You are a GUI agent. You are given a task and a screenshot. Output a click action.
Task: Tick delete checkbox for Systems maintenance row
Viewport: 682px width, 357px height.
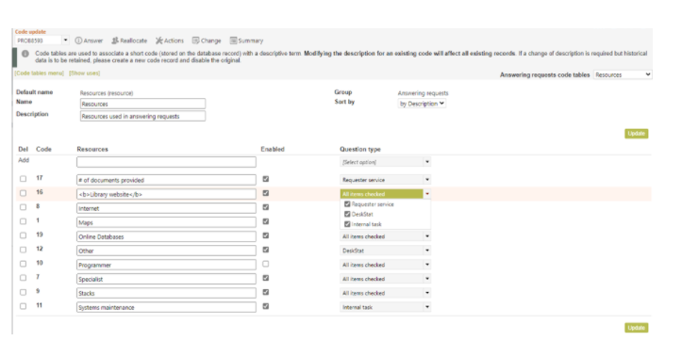click(23, 306)
